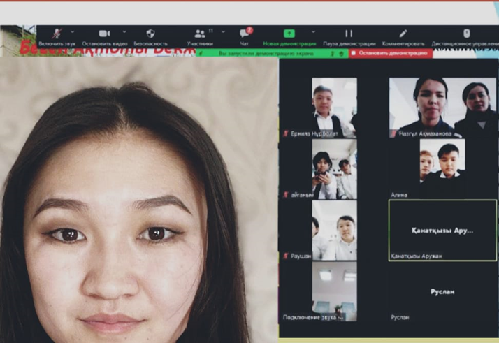This screenshot has height=343, width=499.
Task: Select Алина's video tile
Action: pyautogui.click(x=442, y=169)
